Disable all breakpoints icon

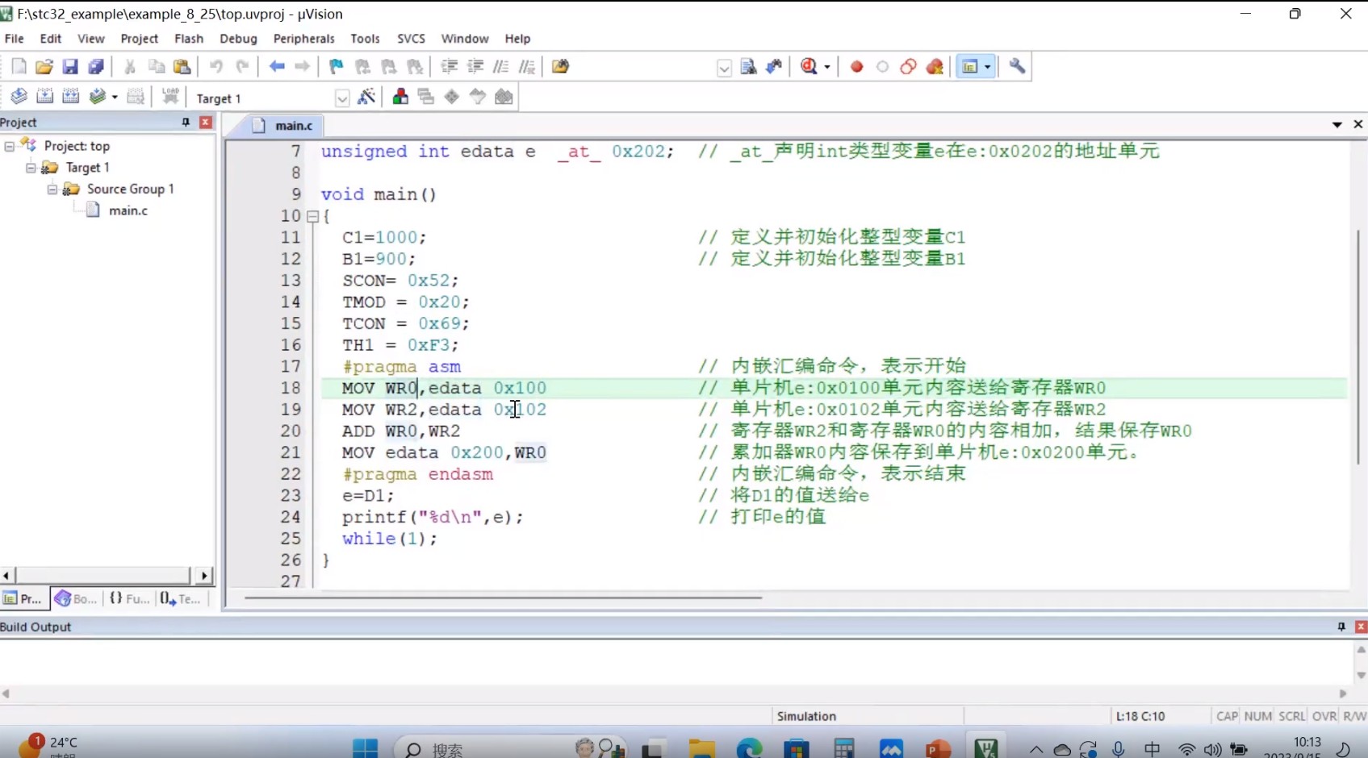pyautogui.click(x=909, y=67)
